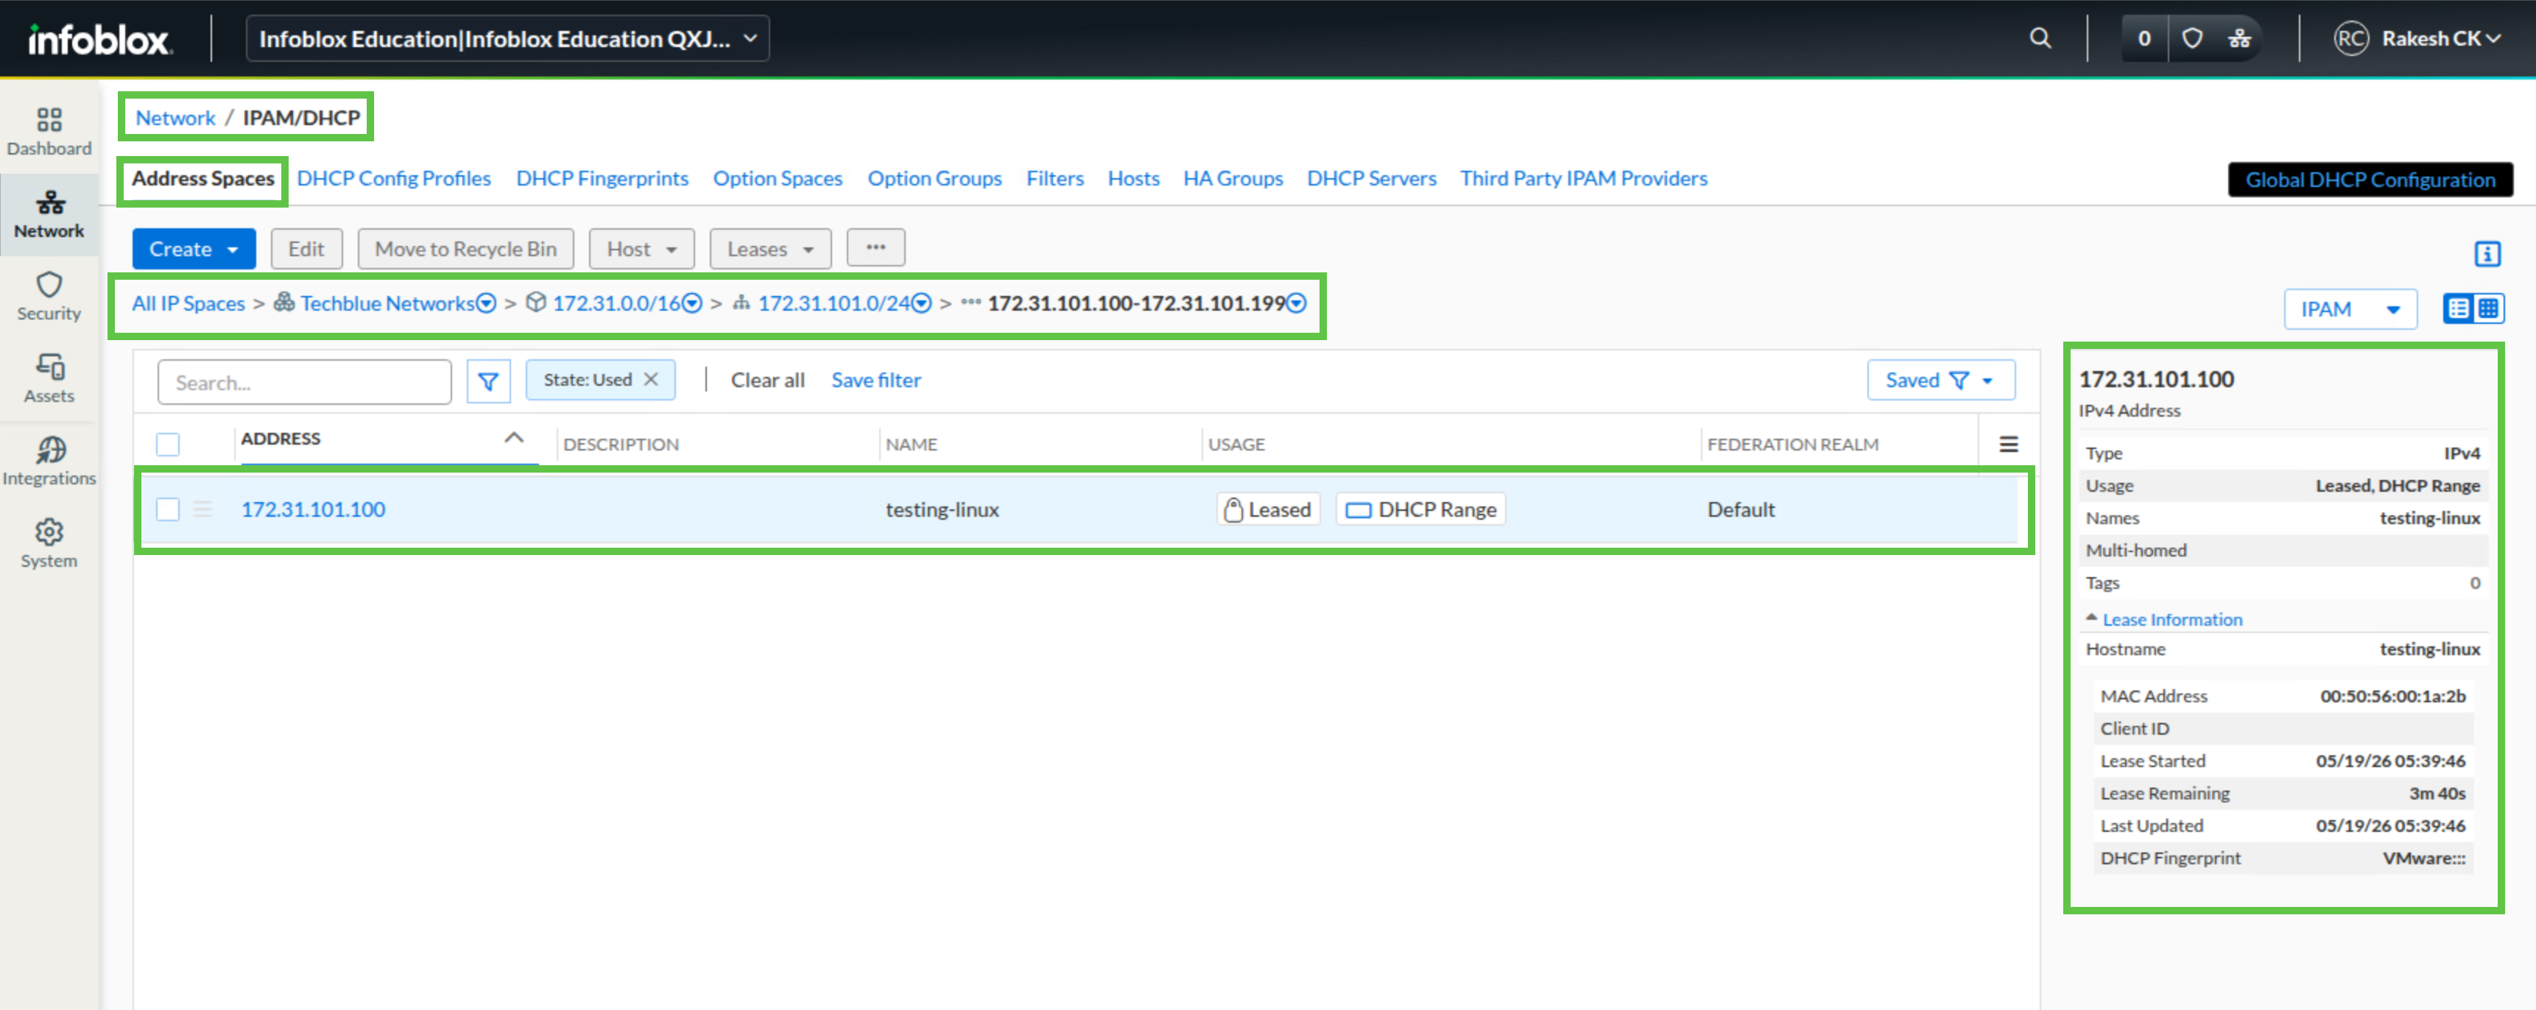Viewport: 2536px width, 1010px height.
Task: Click the NAME column header
Action: pyautogui.click(x=911, y=444)
